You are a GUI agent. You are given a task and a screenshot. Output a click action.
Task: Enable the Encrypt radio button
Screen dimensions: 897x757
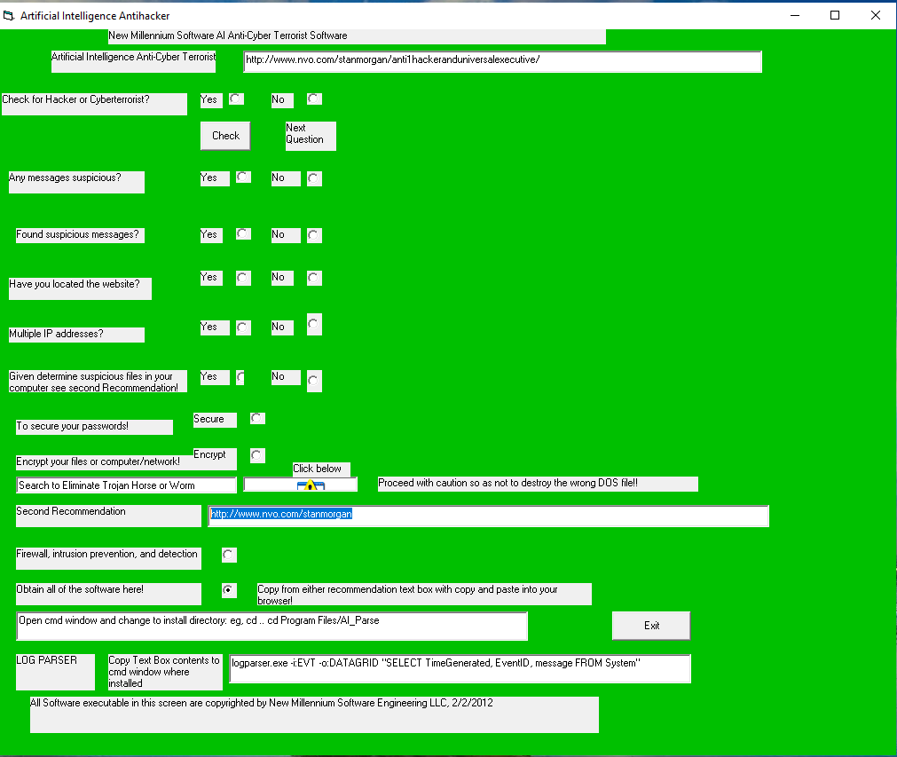257,455
